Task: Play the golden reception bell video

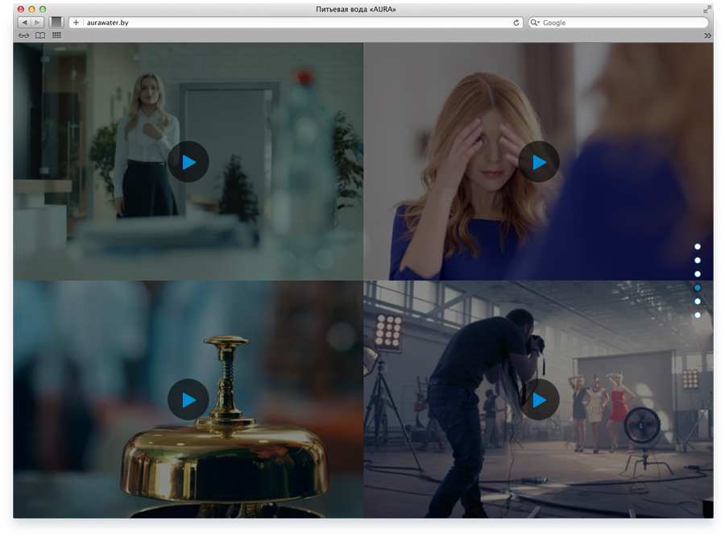Action: [188, 399]
